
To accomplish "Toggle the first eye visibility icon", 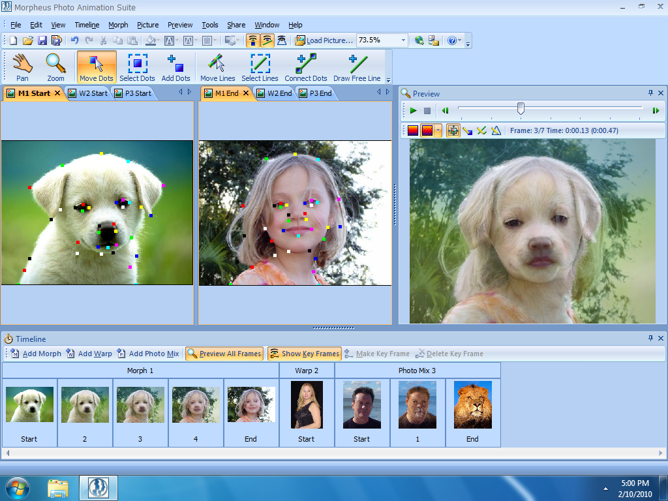I will pos(252,40).
